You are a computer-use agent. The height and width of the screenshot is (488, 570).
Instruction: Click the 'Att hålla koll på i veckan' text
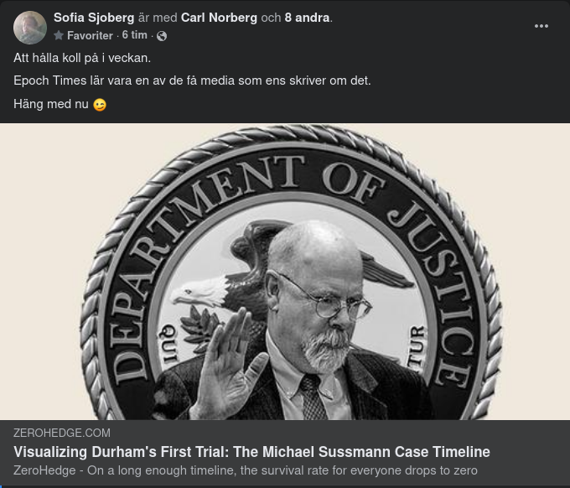click(82, 58)
